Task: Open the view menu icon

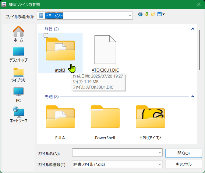Action: pyautogui.click(x=161, y=14)
